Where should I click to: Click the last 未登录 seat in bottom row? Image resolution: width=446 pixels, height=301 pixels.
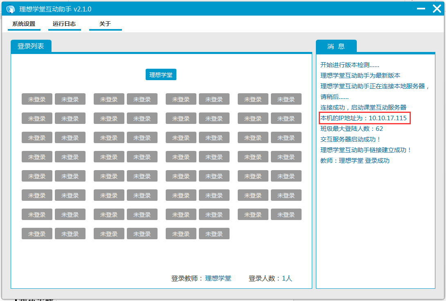pyautogui.click(x=214, y=234)
